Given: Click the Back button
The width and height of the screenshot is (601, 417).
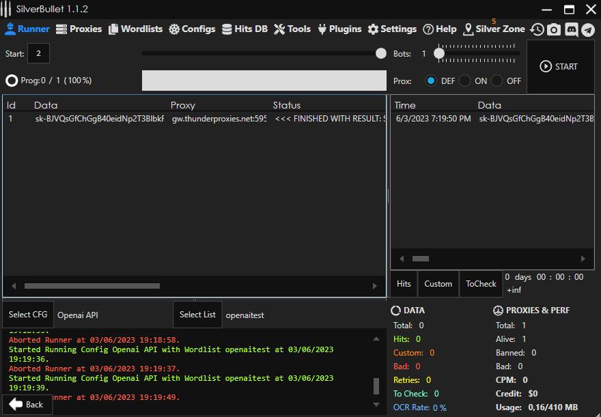Looking at the screenshot, I should [x=26, y=404].
